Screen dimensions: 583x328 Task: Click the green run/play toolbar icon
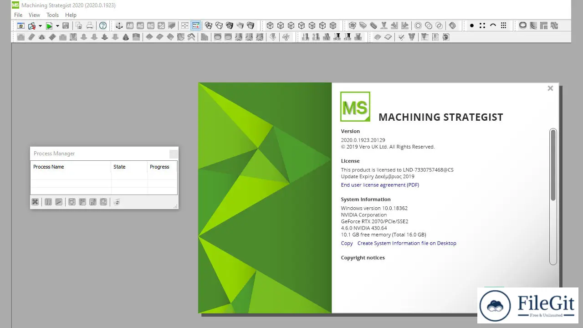pyautogui.click(x=49, y=26)
